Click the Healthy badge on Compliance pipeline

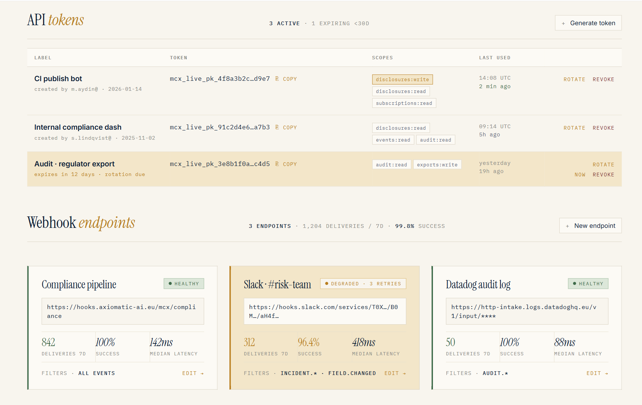pos(184,283)
